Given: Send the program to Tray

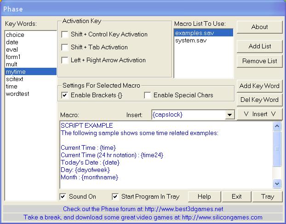Looking at the screenshot, I should 267,197.
